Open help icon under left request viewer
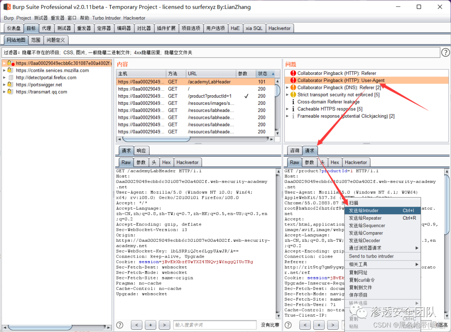The height and width of the screenshot is (332, 451). tap(120, 325)
